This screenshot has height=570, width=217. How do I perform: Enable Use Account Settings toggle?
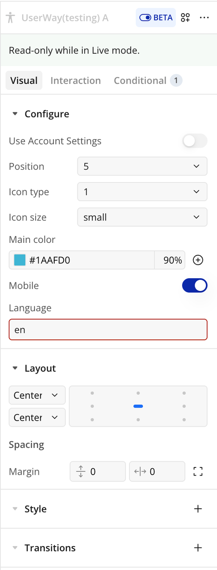click(195, 141)
